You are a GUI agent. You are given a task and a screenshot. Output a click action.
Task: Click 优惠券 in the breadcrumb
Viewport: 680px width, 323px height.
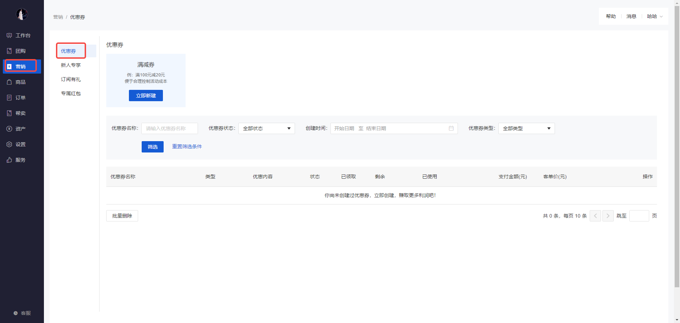click(x=78, y=17)
